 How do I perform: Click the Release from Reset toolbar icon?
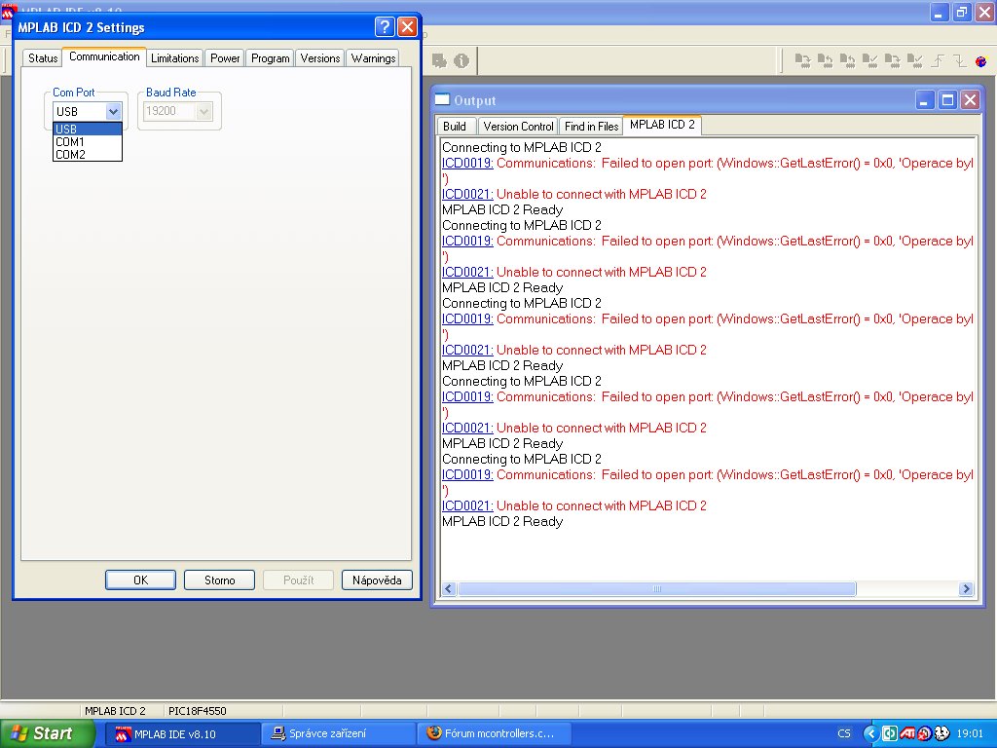938,60
